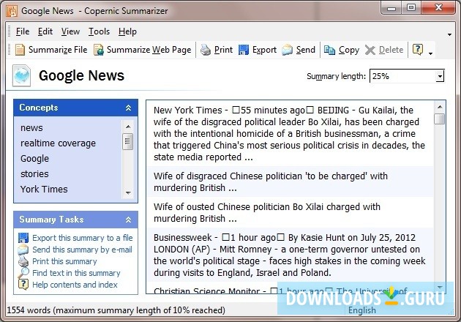Image resolution: width=461 pixels, height=322 pixels.
Task: Click the summary pane scroll up arrow
Action: click(440, 107)
